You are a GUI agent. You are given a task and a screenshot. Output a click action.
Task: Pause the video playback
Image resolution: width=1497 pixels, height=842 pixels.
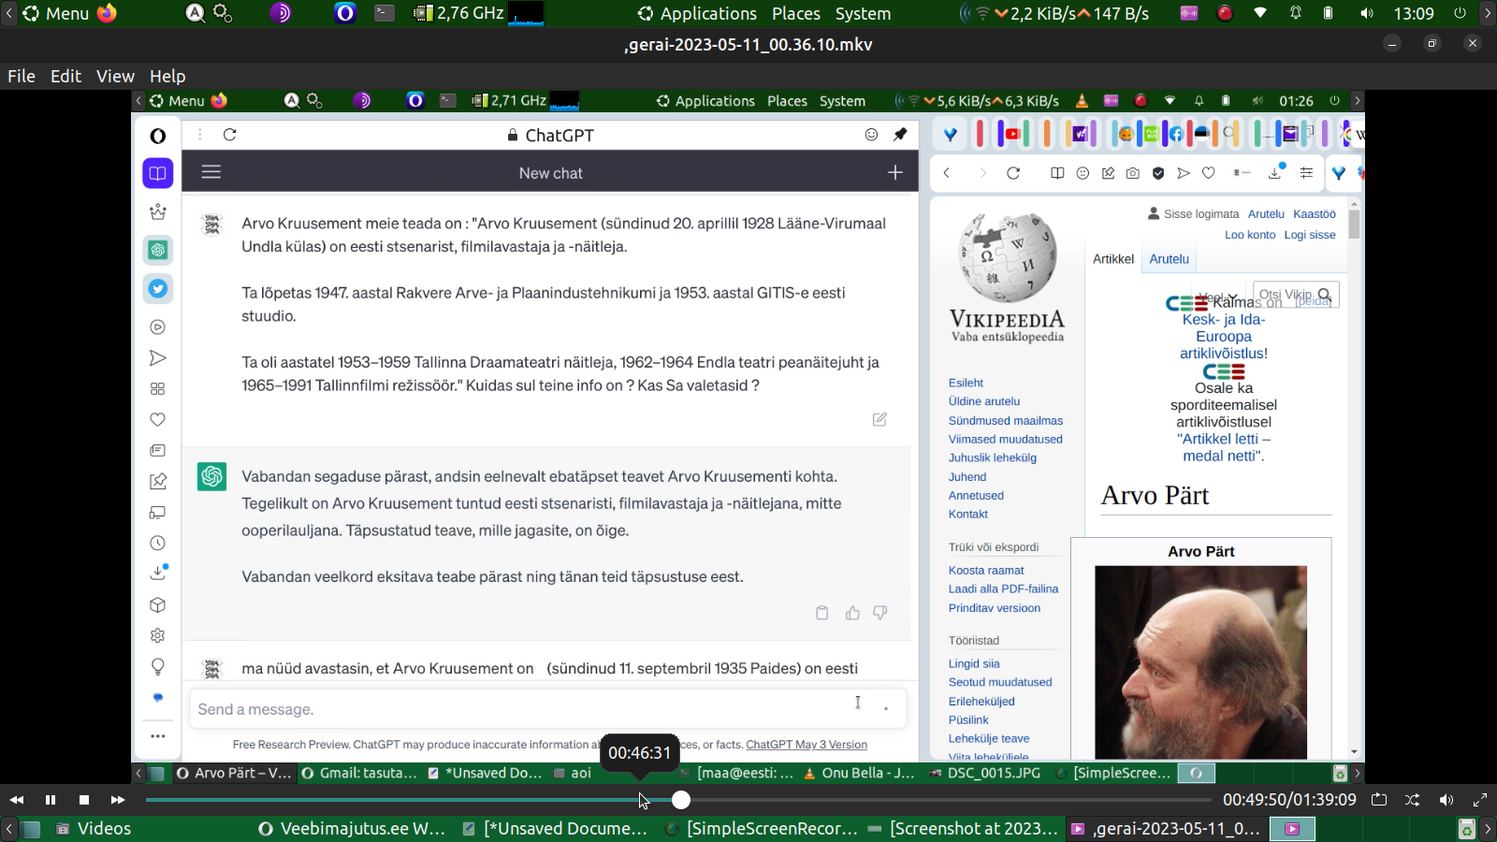[x=51, y=800]
